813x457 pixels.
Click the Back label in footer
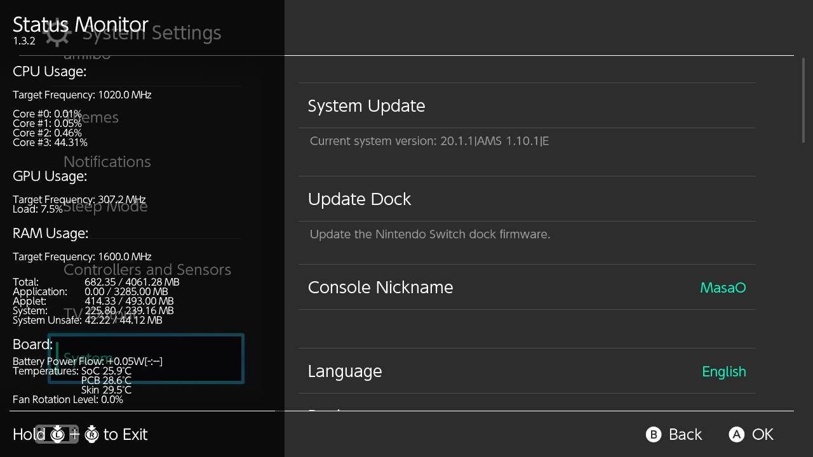point(685,434)
